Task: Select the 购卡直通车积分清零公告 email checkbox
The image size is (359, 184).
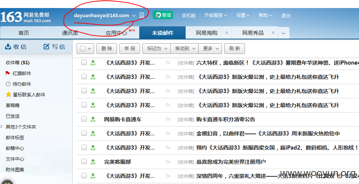Action: (84, 119)
